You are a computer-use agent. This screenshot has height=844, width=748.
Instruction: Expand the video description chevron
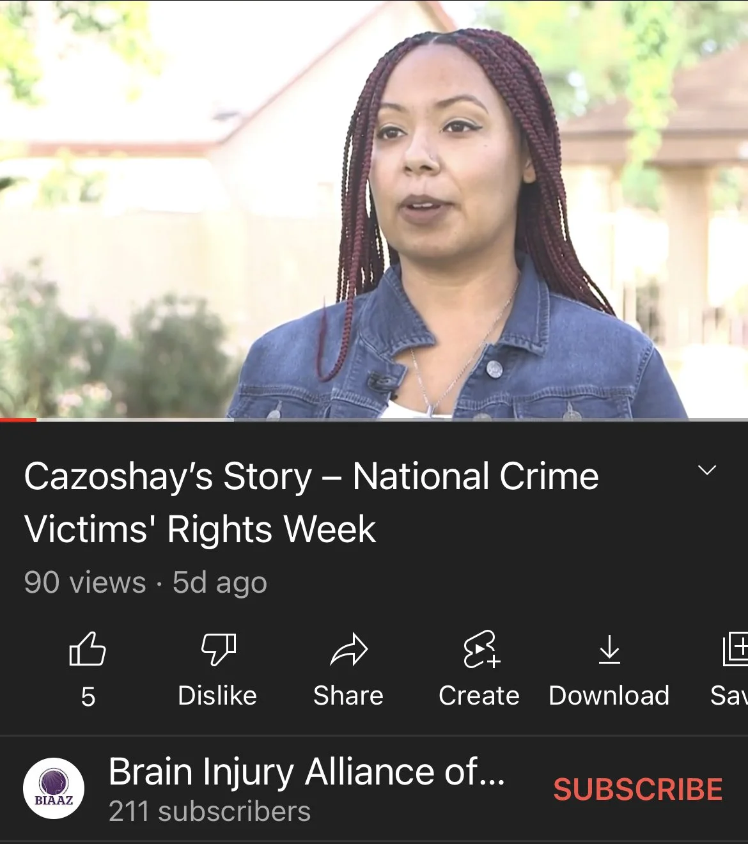coord(707,471)
